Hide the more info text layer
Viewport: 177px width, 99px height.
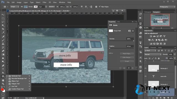tap(145, 76)
